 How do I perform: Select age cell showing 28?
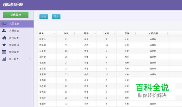tap(66, 57)
